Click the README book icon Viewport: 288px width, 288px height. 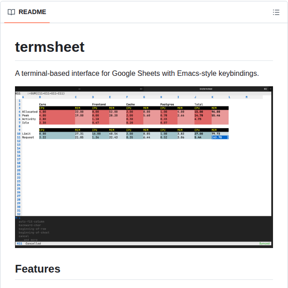(11, 12)
